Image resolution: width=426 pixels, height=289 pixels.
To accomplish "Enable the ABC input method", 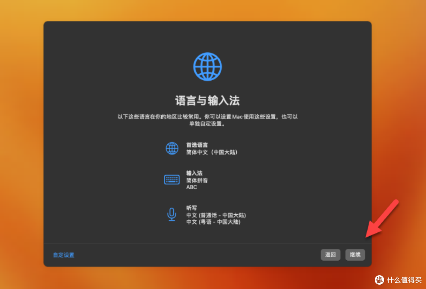I will coord(191,187).
